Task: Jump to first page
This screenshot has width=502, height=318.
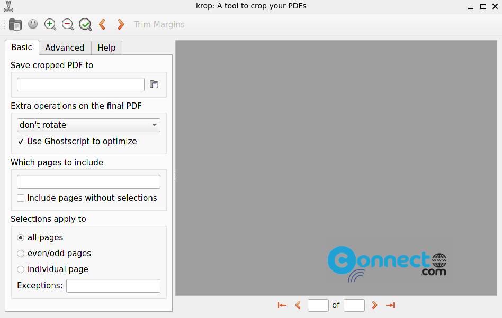Action: pos(282,305)
